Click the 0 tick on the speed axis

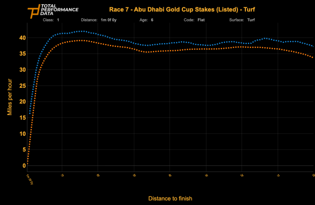[x=23, y=166]
